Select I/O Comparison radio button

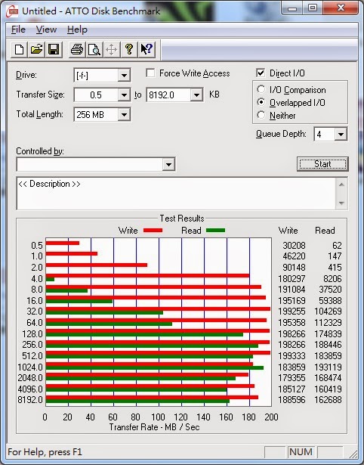(x=261, y=89)
